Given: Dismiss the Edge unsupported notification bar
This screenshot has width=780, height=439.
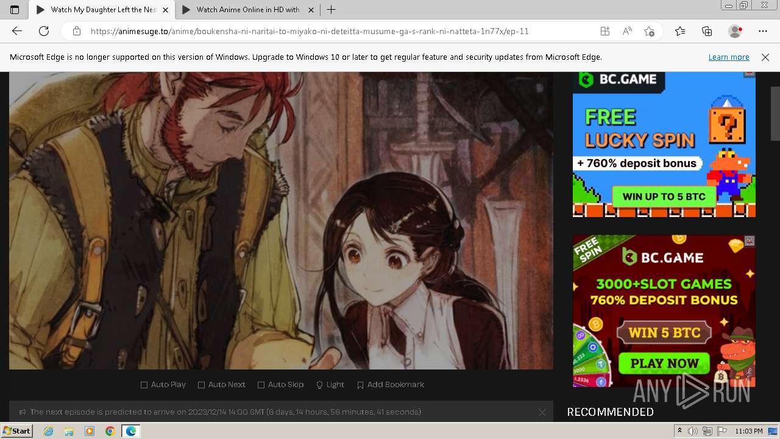Looking at the screenshot, I should 765,57.
